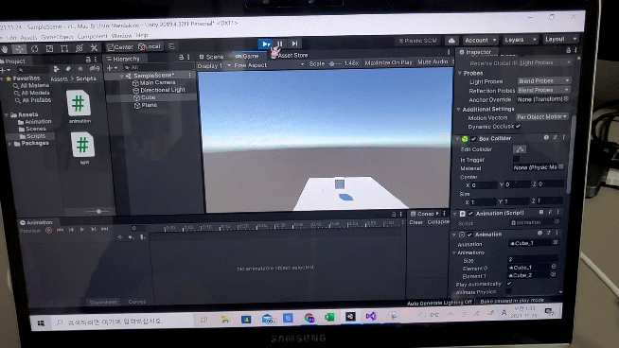This screenshot has width=619, height=348.
Task: Select the Move tool
Action: tap(19, 48)
